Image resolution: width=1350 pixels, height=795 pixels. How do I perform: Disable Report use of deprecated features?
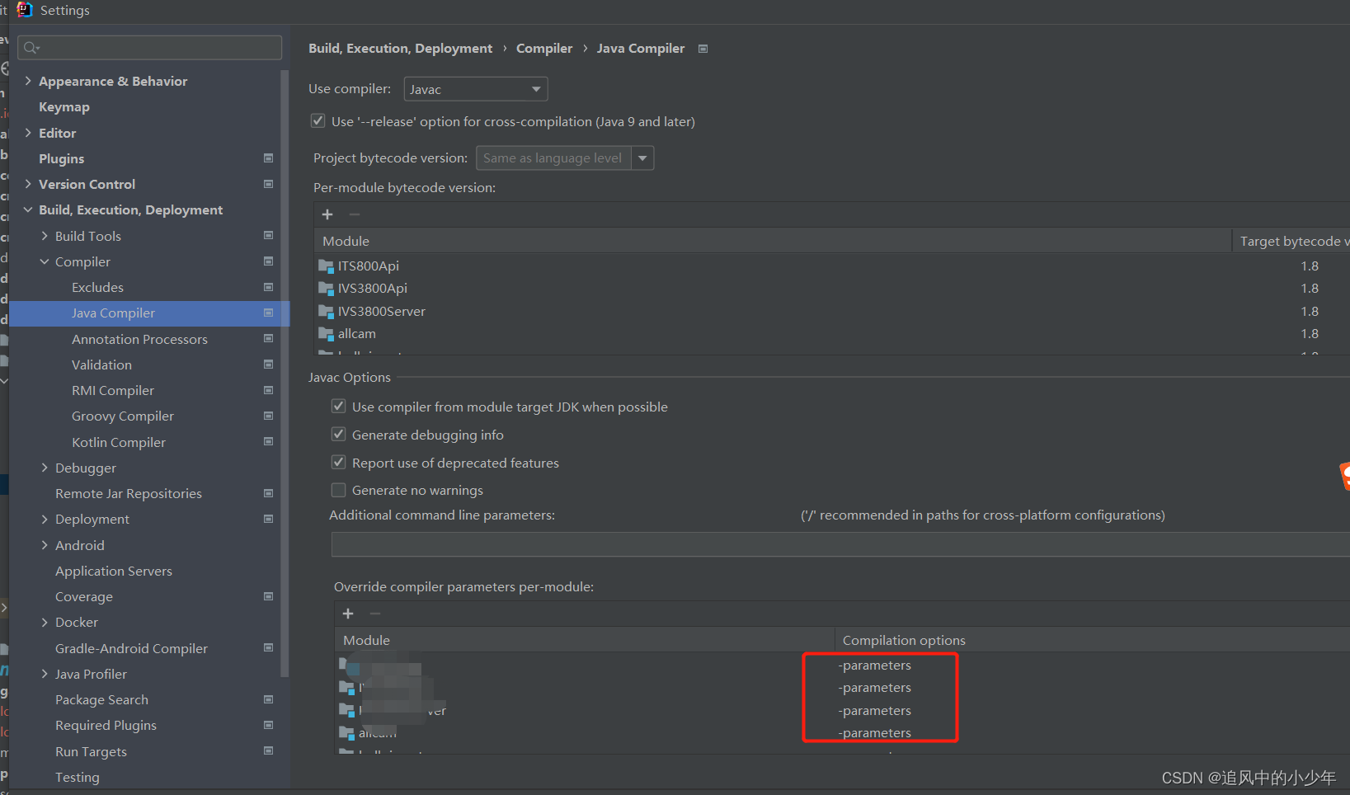pyautogui.click(x=338, y=462)
